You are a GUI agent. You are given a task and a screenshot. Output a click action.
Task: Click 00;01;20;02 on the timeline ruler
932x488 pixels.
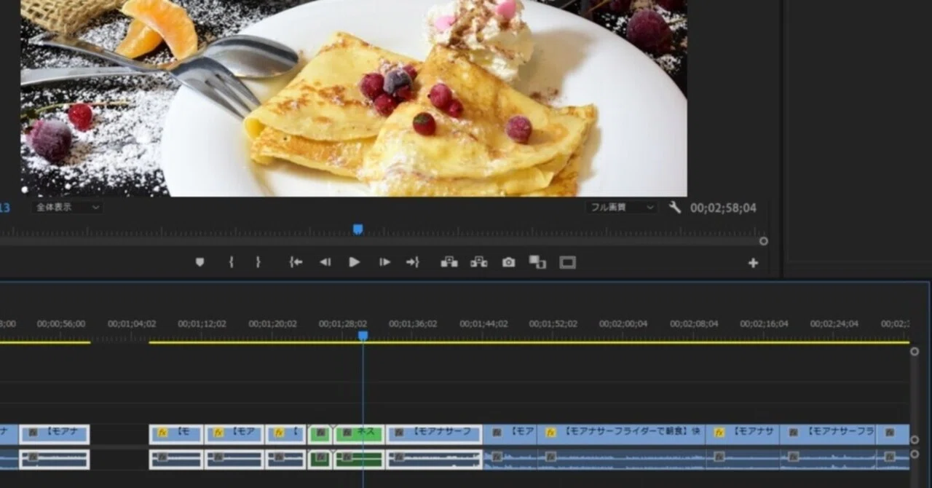coord(272,324)
